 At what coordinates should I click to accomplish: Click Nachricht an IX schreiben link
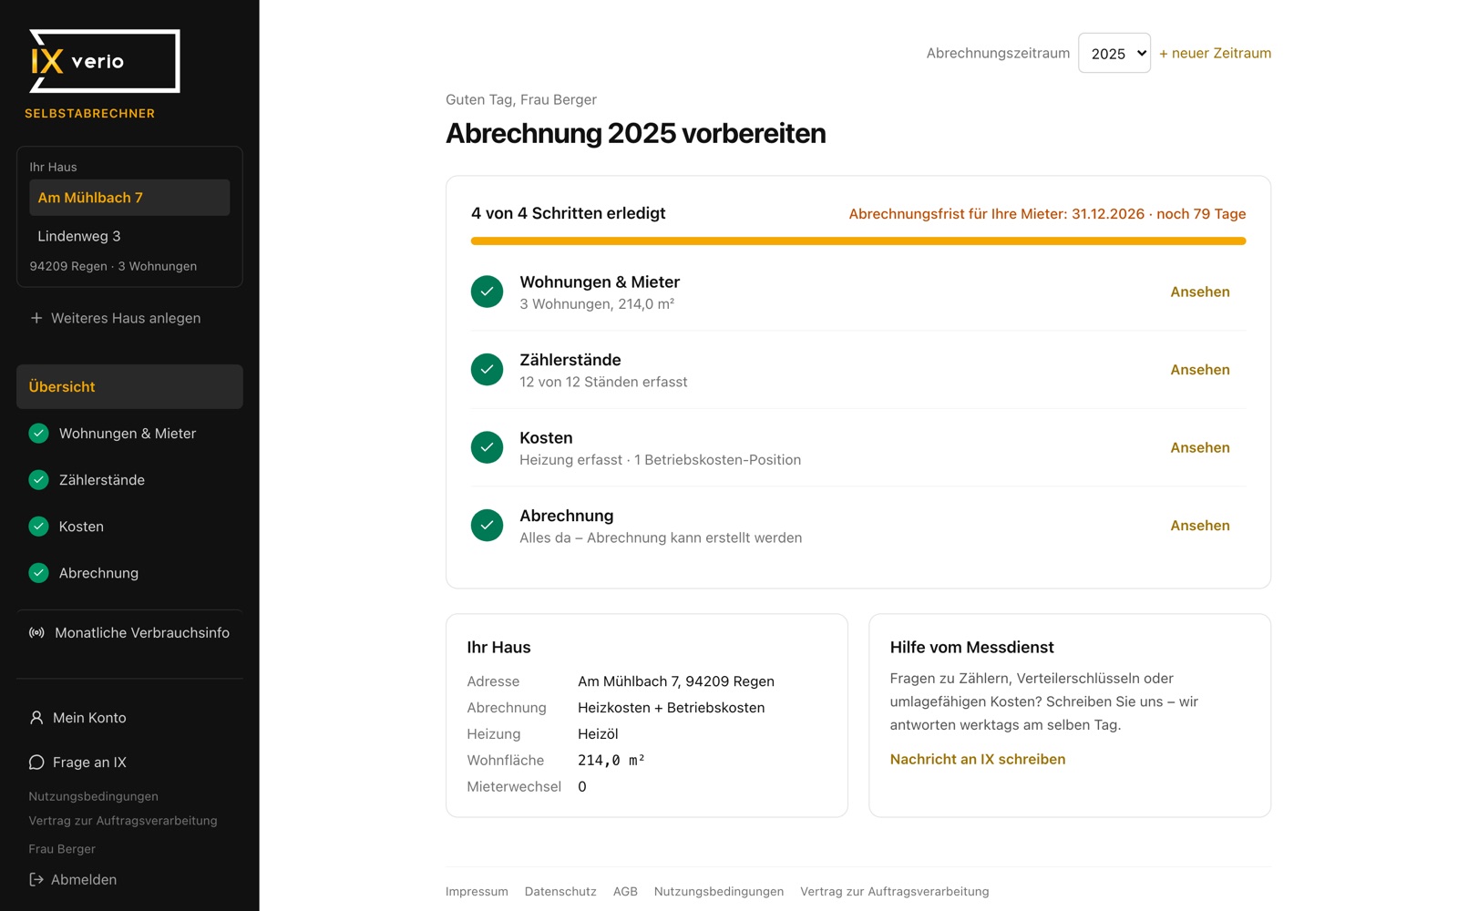coord(977,759)
